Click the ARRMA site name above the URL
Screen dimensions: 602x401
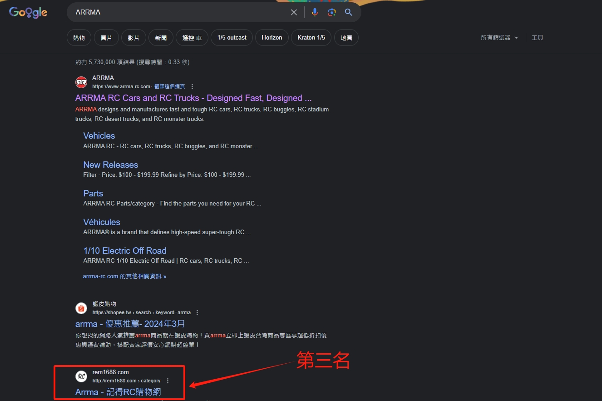pyautogui.click(x=103, y=78)
